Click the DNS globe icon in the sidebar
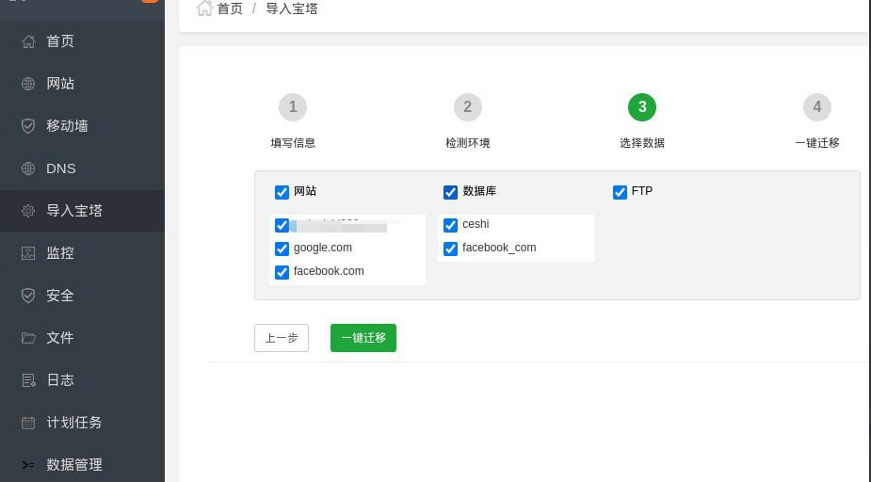The image size is (871, 482). click(x=28, y=169)
